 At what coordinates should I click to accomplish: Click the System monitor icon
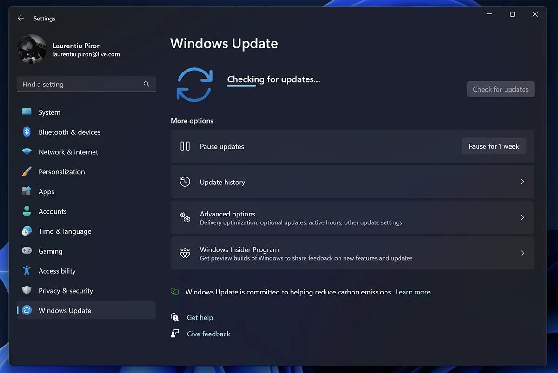[x=27, y=112]
